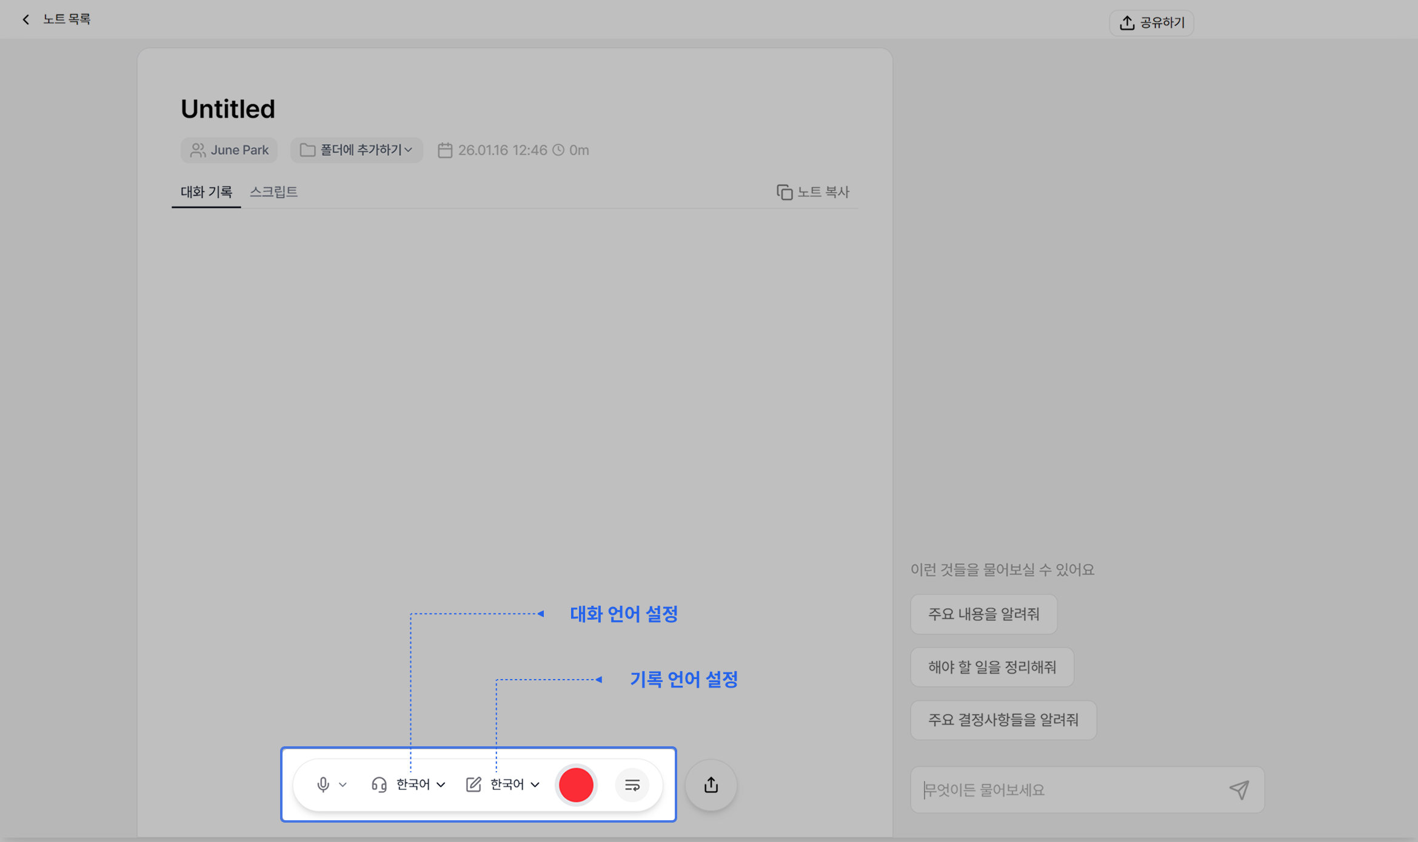Start recording with the red button
Screen dimensions: 1418x842
coord(575,784)
